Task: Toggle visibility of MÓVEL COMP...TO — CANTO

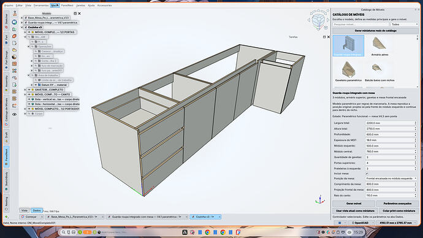Action: 29,94
